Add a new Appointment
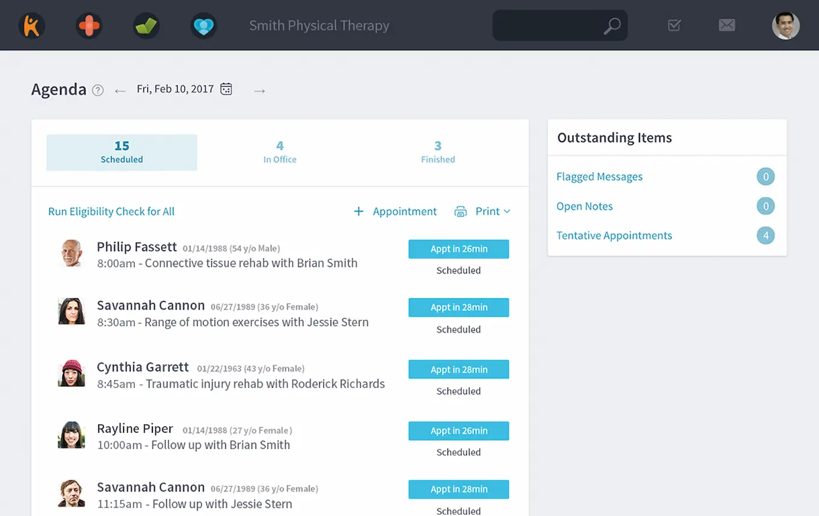Image resolution: width=819 pixels, height=516 pixels. click(x=395, y=211)
